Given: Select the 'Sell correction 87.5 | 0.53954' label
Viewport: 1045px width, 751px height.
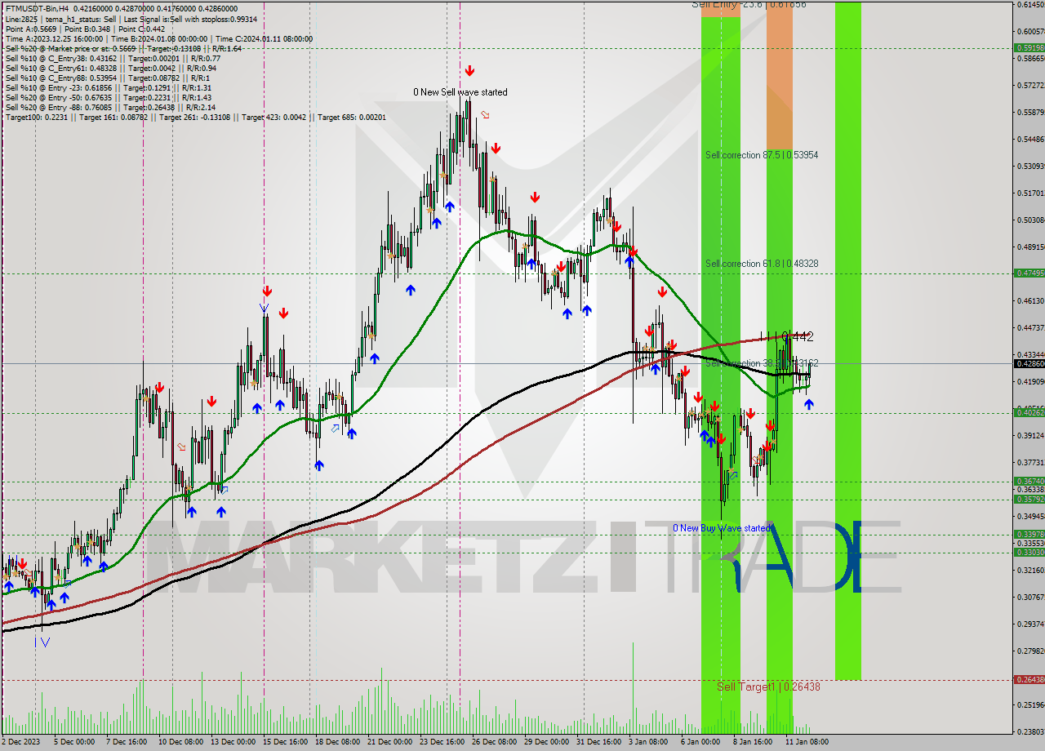Looking at the screenshot, I should point(762,154).
